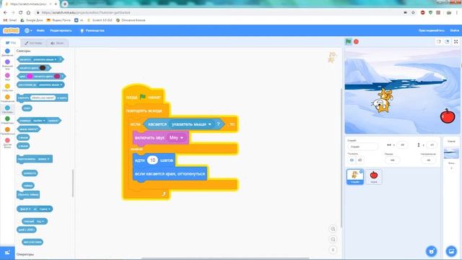Screen dimensions: 462x260
Task: Select the Motion blocks category circle
Action: 7,51
